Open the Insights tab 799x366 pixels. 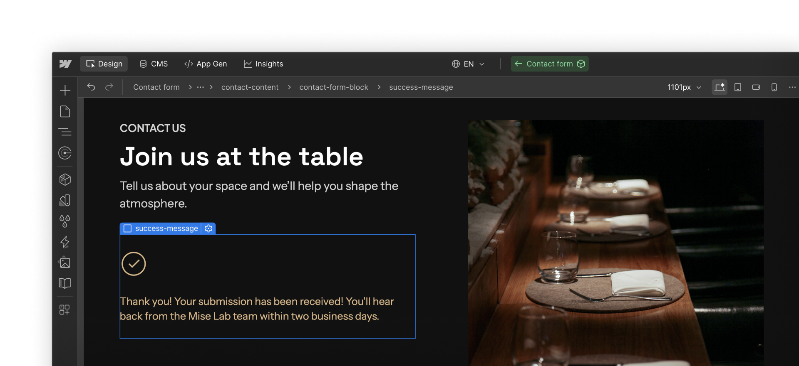[x=263, y=64]
